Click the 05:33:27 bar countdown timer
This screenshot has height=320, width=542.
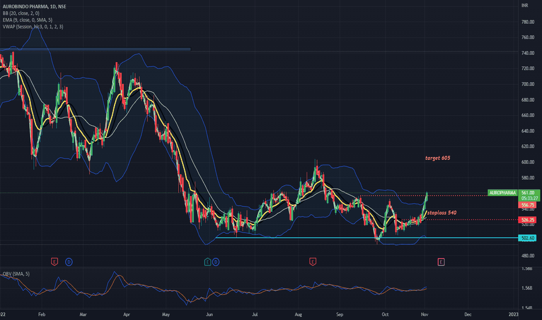529,198
